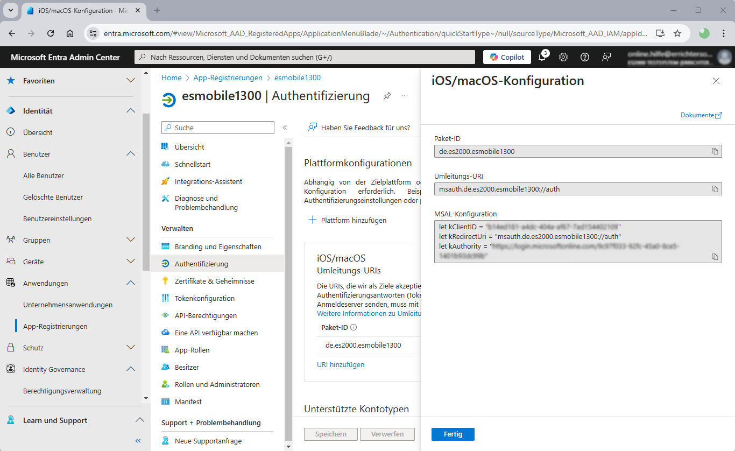Collapse the Benutzer section
735x451 pixels.
coord(130,154)
